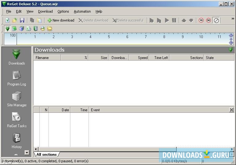
Task: Open ReGet Tasks in the sidebar
Action: (17, 120)
